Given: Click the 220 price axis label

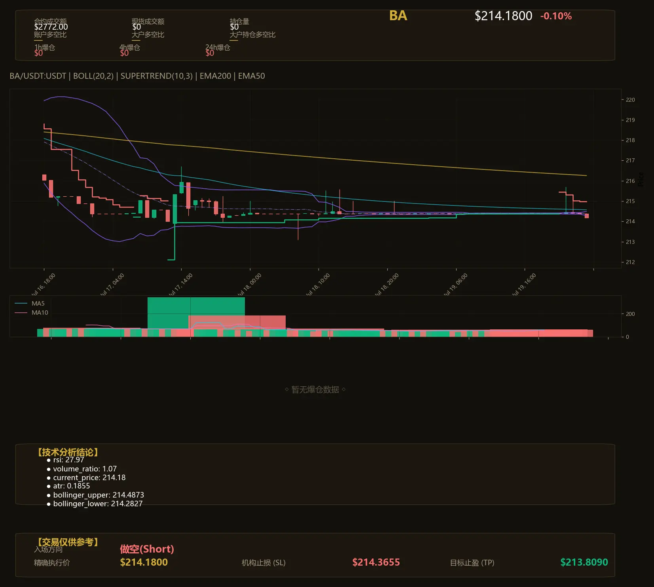Looking at the screenshot, I should (x=630, y=100).
